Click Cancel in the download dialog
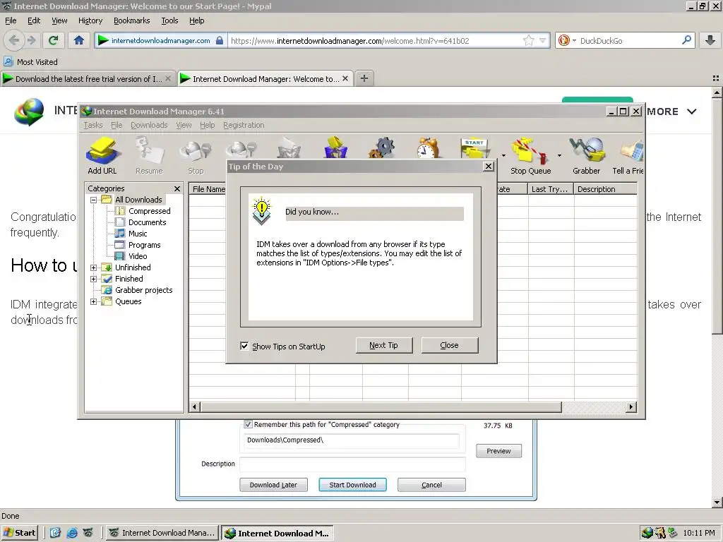The height and width of the screenshot is (542, 723). pos(431,485)
